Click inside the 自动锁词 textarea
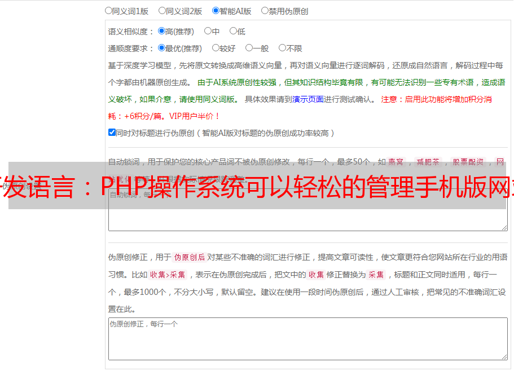Screen dimensions: 514x371 pos(308,210)
